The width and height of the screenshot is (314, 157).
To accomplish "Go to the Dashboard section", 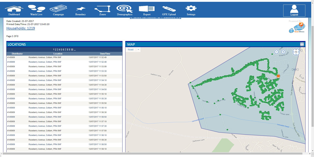I will point(14,10).
